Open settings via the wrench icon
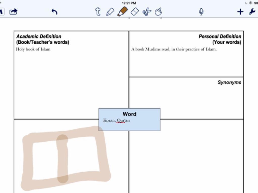This screenshot has height=193, width=258. (x=252, y=12)
